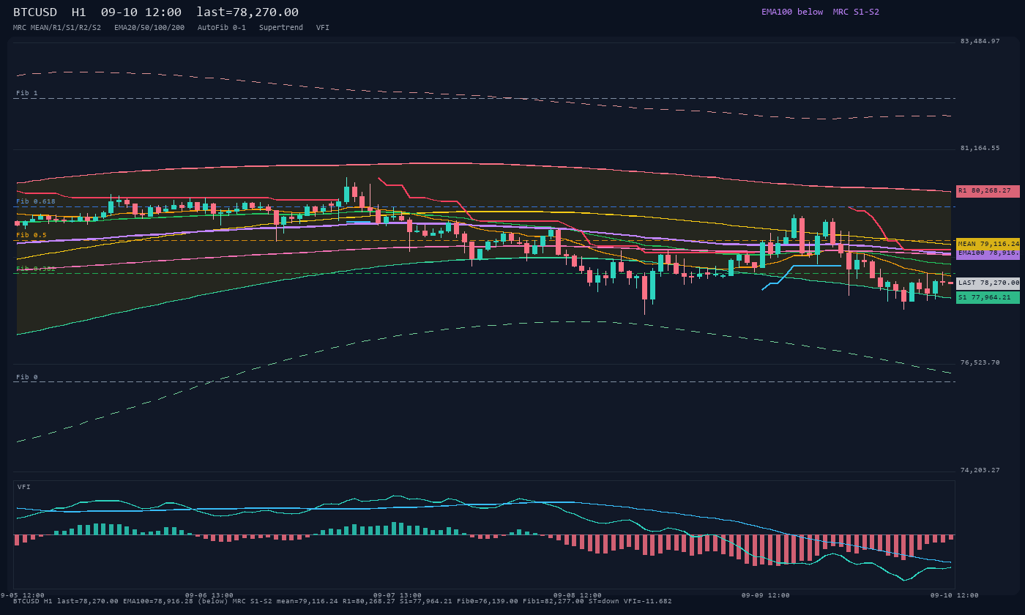Click the 74,203.27 price axis label
Image resolution: width=1025 pixels, height=615 pixels.
[980, 470]
